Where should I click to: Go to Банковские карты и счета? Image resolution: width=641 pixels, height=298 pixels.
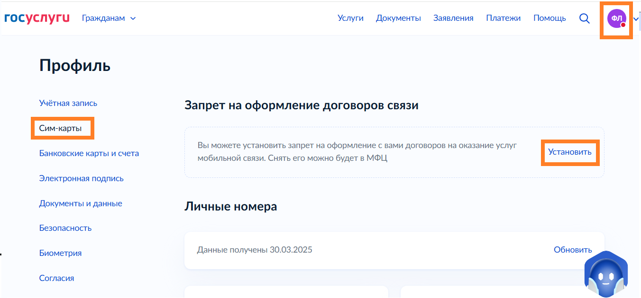tap(89, 153)
